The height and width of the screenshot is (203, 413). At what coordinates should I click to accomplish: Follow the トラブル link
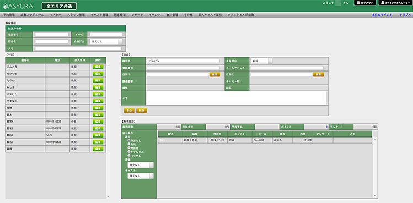[405, 15]
